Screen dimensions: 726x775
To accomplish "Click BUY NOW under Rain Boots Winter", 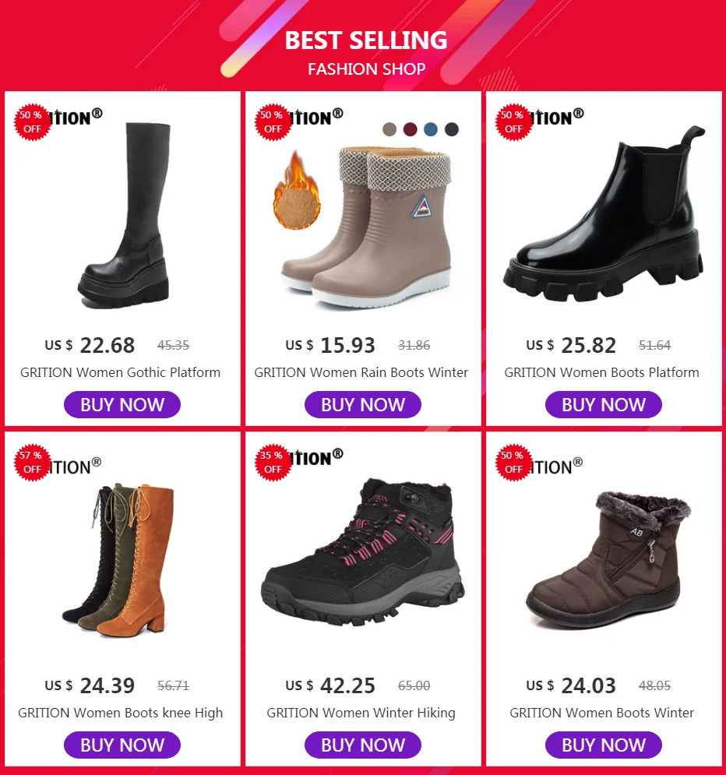I will (x=363, y=405).
